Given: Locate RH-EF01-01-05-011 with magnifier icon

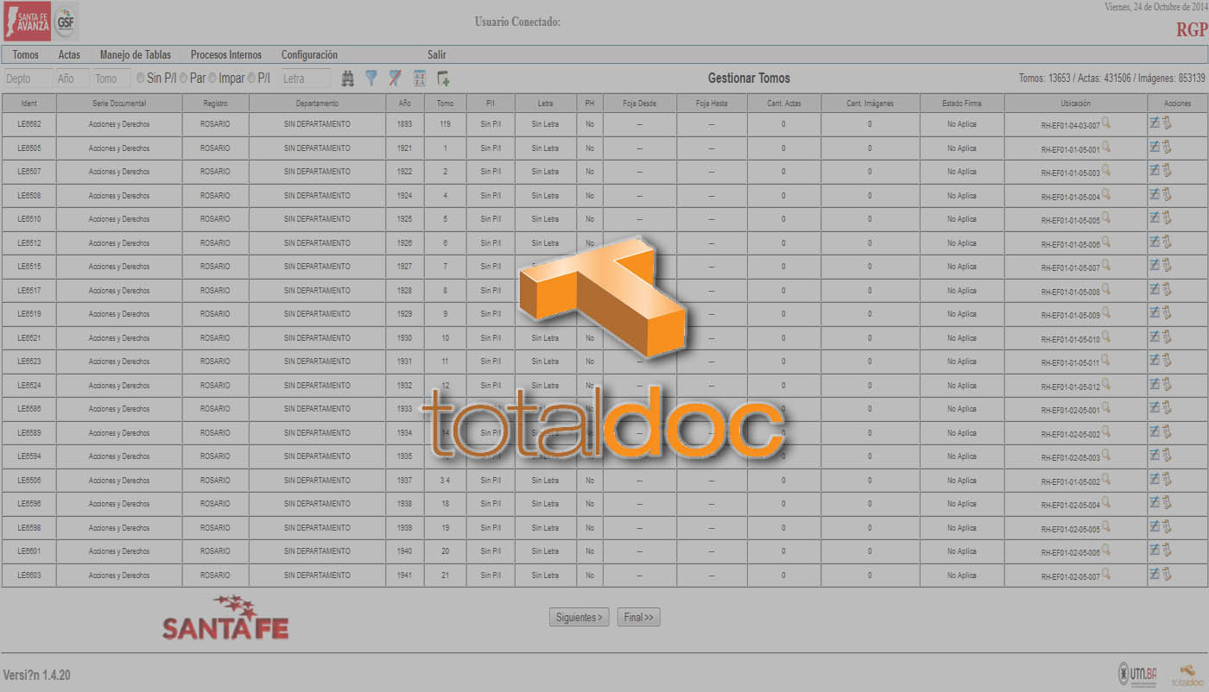Looking at the screenshot, I should tap(1106, 361).
